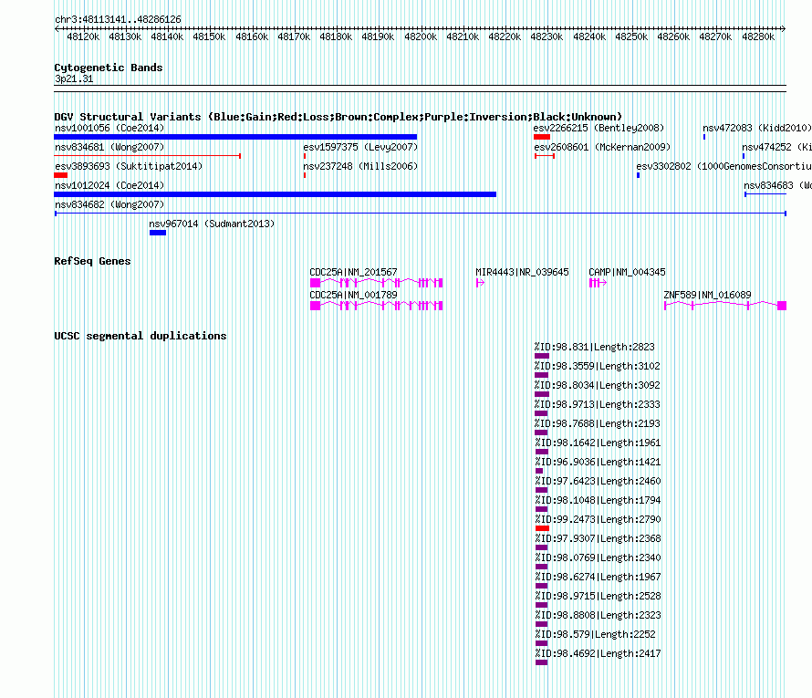Click the DGV Structural Variants track title
Image resolution: width=812 pixels, height=698 pixels.
(x=338, y=117)
